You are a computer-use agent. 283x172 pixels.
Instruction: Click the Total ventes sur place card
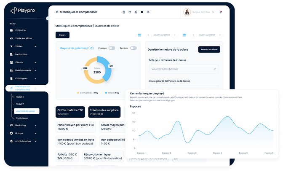pyautogui.click(x=104, y=112)
